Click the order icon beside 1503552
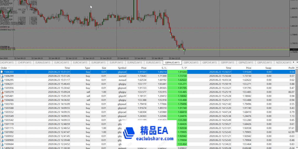Image resolution: width=298 pixels, height=149 pixels. point(2,112)
